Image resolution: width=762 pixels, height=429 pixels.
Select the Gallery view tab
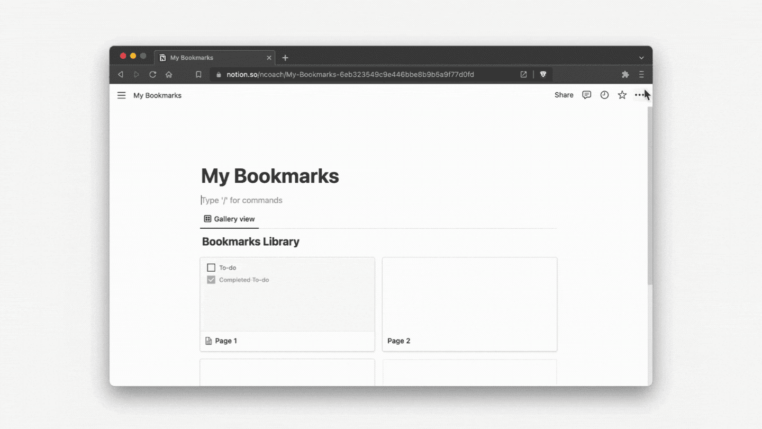point(229,219)
